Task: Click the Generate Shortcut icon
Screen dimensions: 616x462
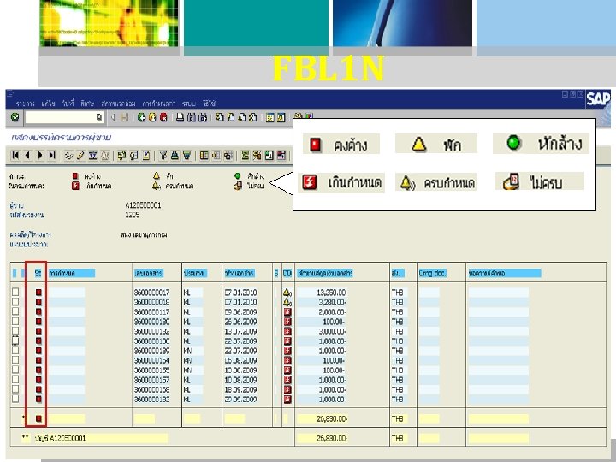Action: 281,117
